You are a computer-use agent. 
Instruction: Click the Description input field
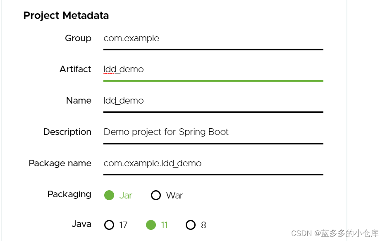(207, 132)
